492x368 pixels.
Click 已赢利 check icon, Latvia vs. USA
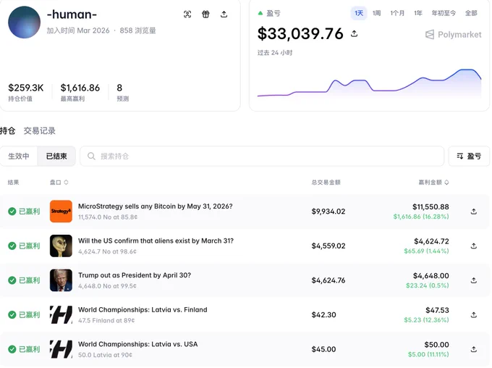coord(12,349)
